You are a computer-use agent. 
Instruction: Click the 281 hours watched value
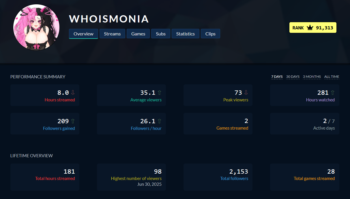323,93
